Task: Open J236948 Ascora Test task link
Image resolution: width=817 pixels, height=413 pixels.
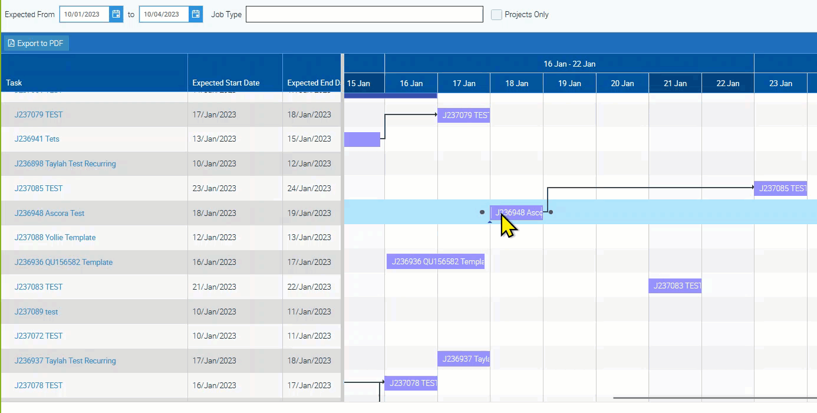Action: (x=50, y=213)
